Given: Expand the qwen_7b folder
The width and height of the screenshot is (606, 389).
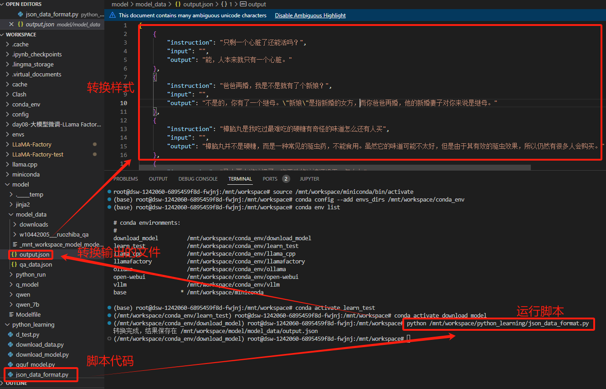Looking at the screenshot, I should [27, 304].
